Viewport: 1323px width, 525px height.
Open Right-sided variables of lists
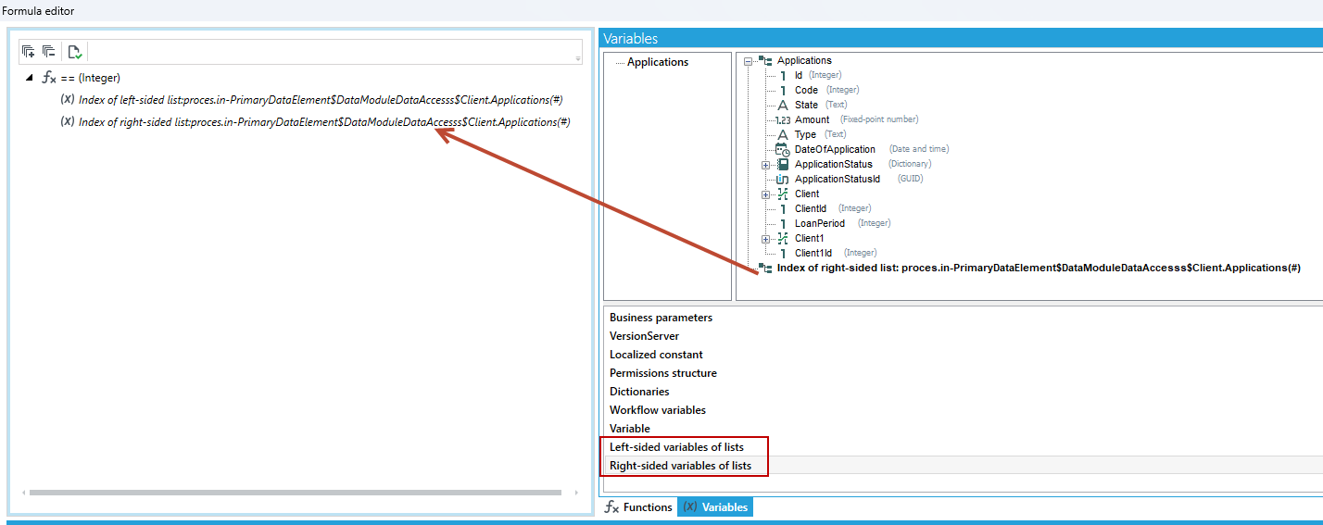point(680,466)
